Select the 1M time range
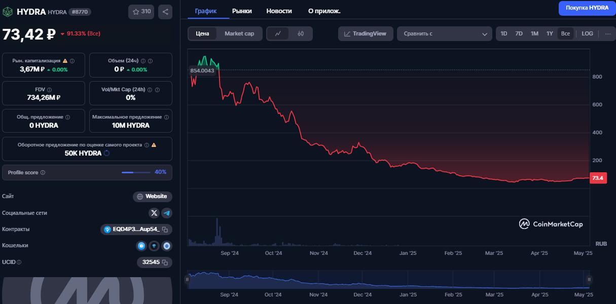The width and height of the screenshot is (616, 304). coord(534,34)
